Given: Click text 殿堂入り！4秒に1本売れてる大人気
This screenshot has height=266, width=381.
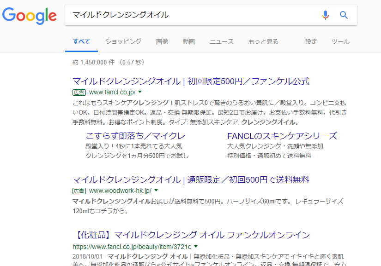Looking at the screenshot, I should coord(133,146).
